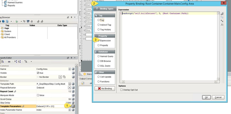This screenshot has height=114, width=231.
Task: Open binding for Repeat Count property
Action: (x=73, y=91)
